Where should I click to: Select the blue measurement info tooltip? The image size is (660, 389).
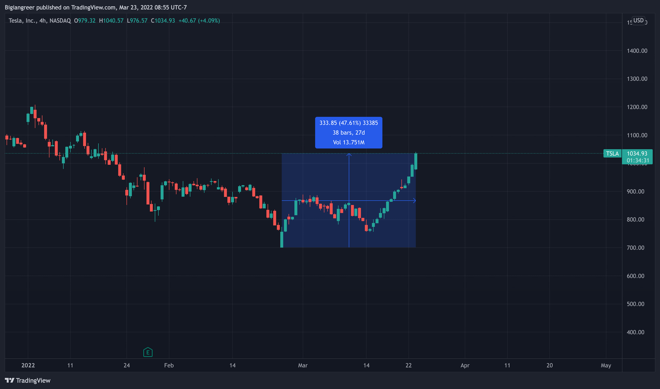pos(348,133)
